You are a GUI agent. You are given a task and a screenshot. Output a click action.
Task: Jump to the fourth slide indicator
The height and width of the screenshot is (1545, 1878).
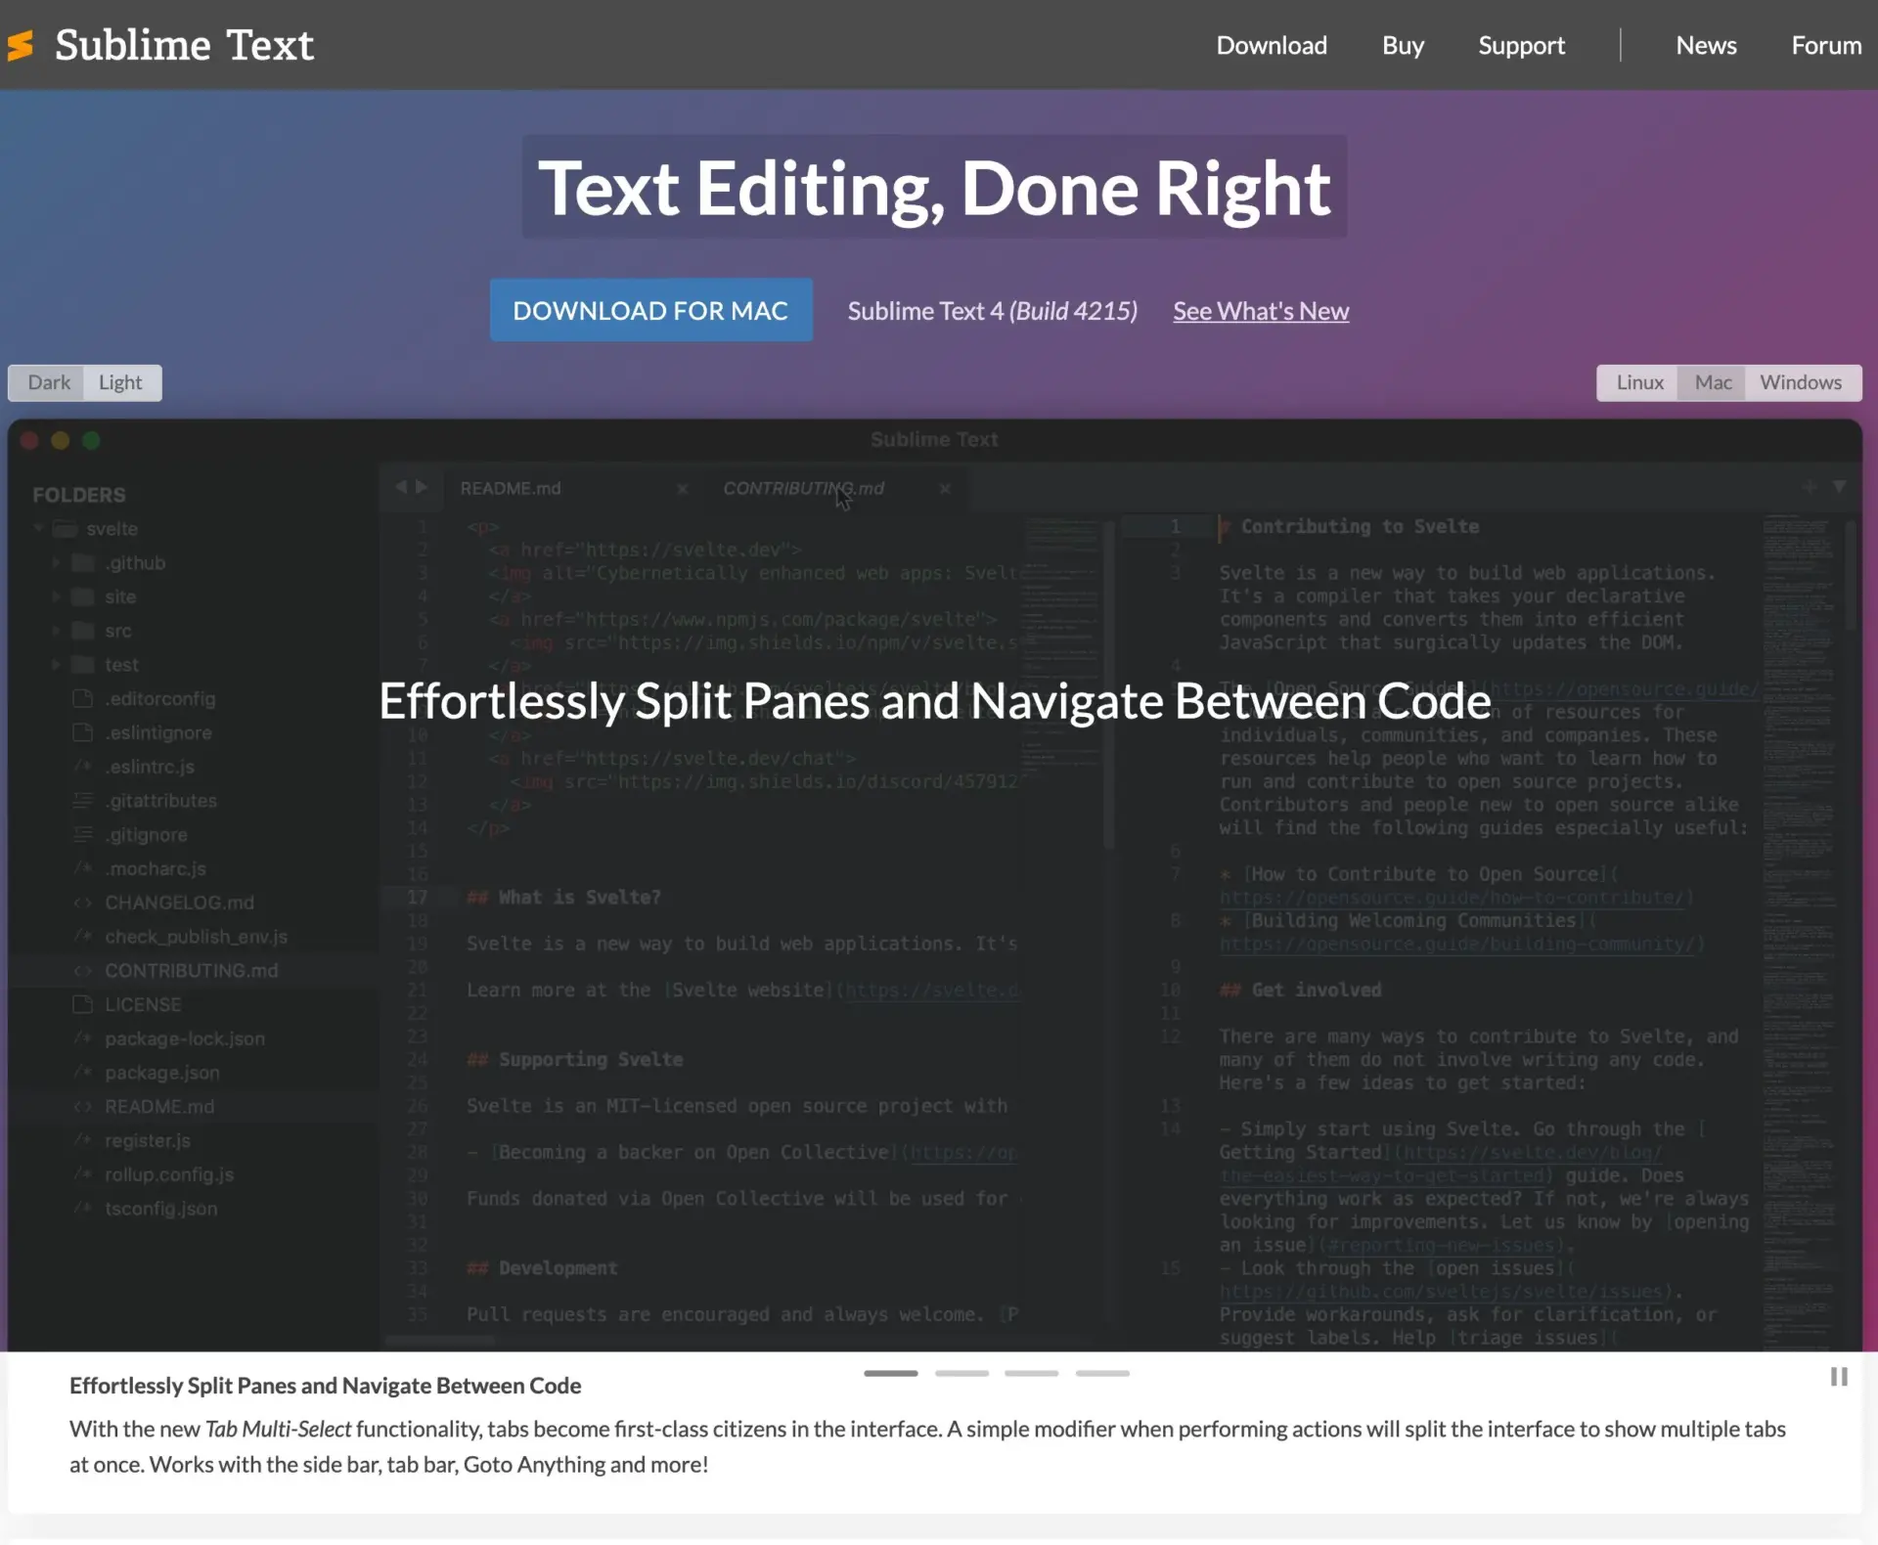pyautogui.click(x=1102, y=1373)
